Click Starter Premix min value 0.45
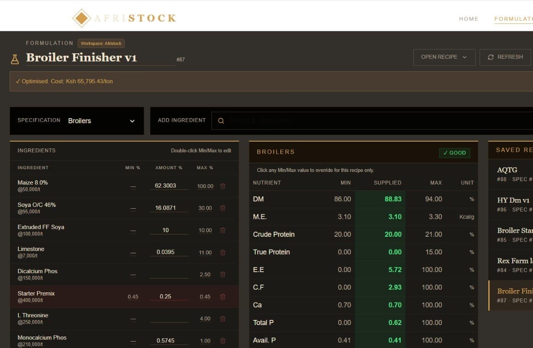 pos(133,297)
